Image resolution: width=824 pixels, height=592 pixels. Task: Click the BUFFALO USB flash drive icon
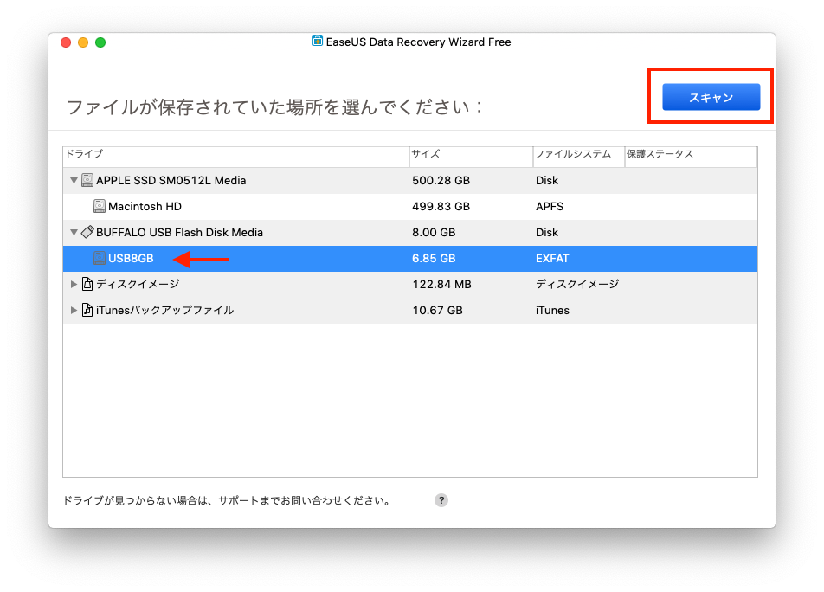pyautogui.click(x=87, y=232)
